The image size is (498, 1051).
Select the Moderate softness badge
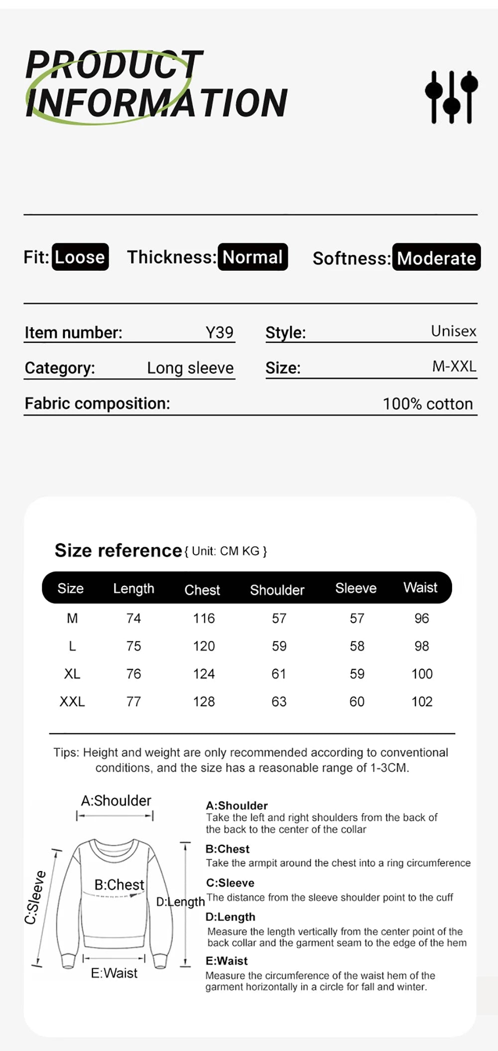point(436,257)
